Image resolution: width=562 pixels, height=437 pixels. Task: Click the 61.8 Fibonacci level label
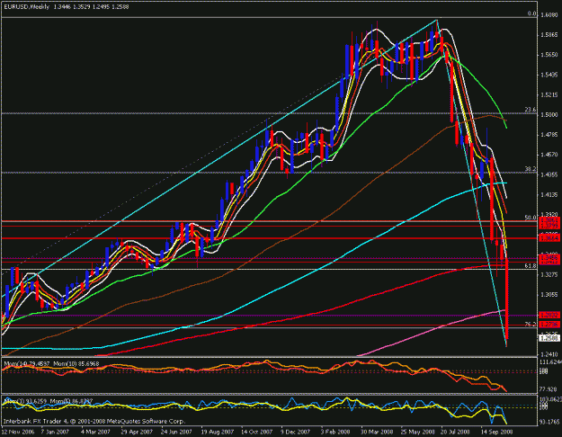coord(531,265)
